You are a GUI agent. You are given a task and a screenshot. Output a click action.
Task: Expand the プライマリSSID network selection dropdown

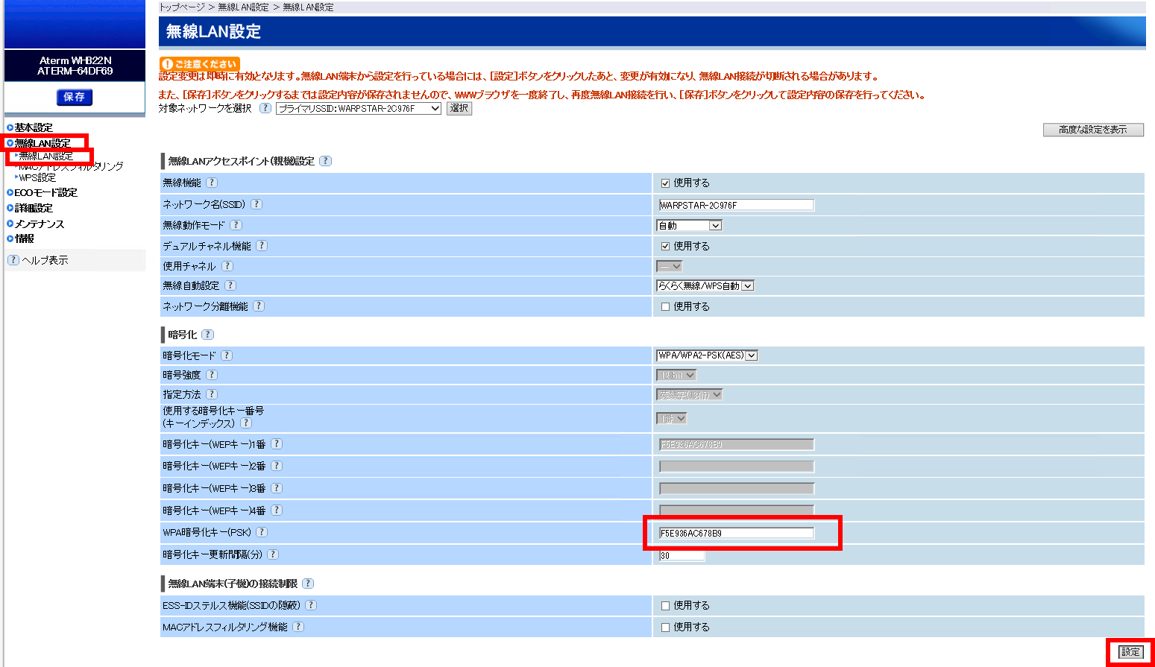pyautogui.click(x=359, y=109)
